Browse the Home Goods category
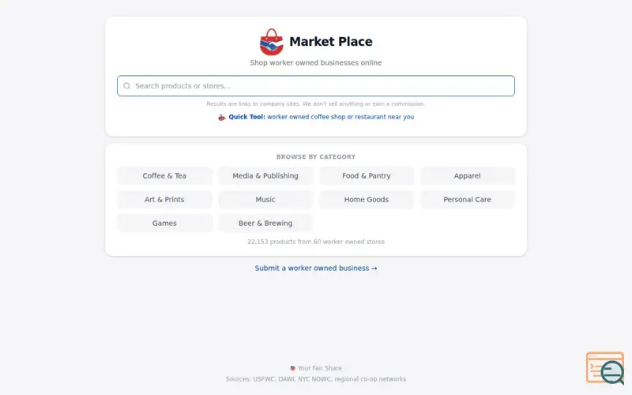The height and width of the screenshot is (395, 632). pyautogui.click(x=367, y=200)
